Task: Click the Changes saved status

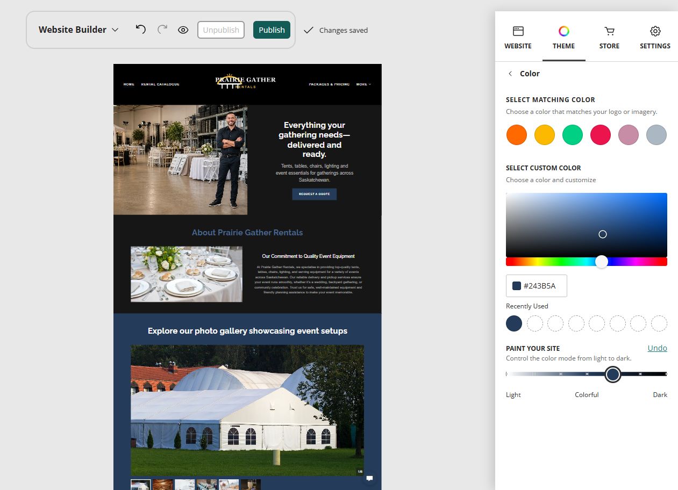Action: point(336,30)
